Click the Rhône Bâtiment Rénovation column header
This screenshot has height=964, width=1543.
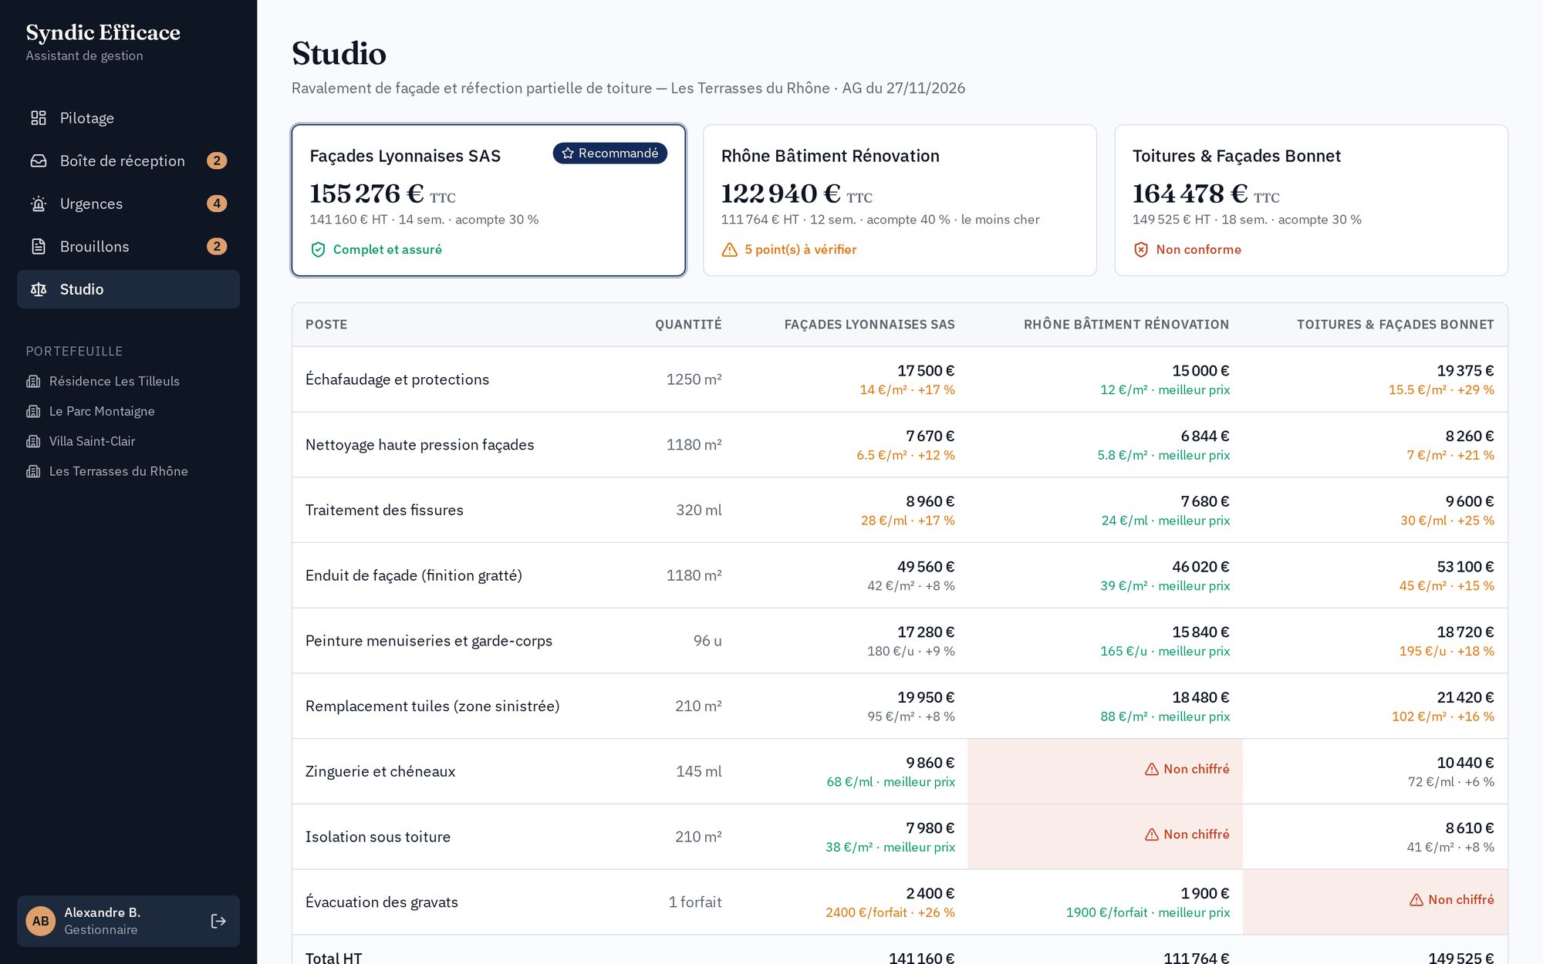click(x=1126, y=325)
